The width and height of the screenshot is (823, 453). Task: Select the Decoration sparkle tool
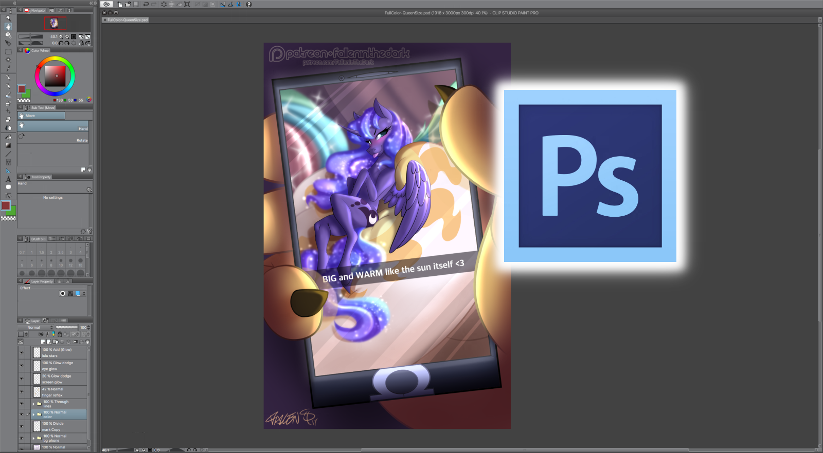(x=8, y=111)
